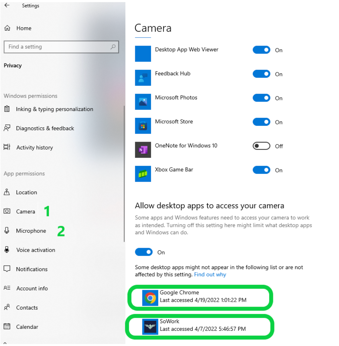Go to Home in Settings
The image size is (339, 346).
[24, 28]
